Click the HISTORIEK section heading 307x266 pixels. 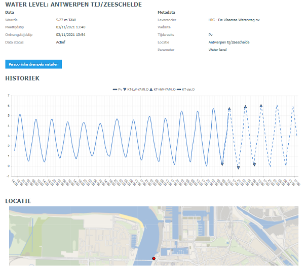pos(22,78)
